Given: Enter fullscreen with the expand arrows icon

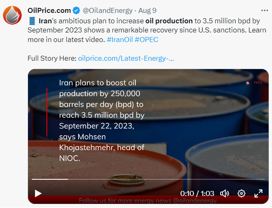Looking at the screenshot, I should 259,193.
